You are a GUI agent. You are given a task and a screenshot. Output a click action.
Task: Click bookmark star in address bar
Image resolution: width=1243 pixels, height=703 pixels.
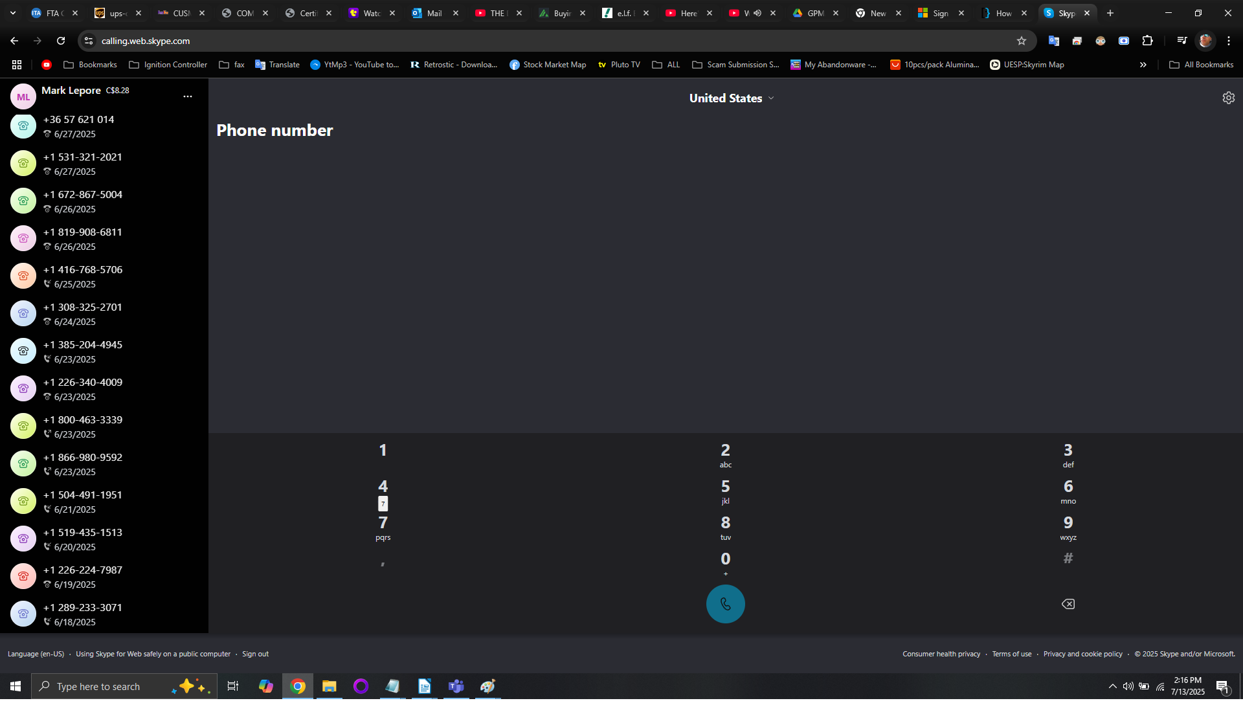tap(1022, 41)
